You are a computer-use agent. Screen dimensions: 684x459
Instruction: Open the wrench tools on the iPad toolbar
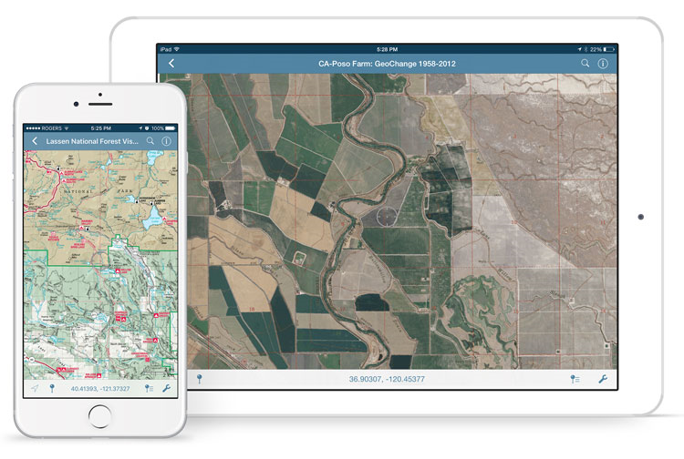(x=603, y=378)
